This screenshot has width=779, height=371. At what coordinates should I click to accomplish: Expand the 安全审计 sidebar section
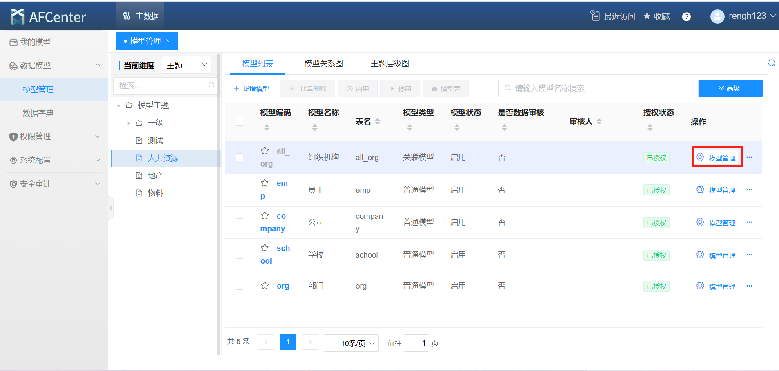[x=98, y=184]
